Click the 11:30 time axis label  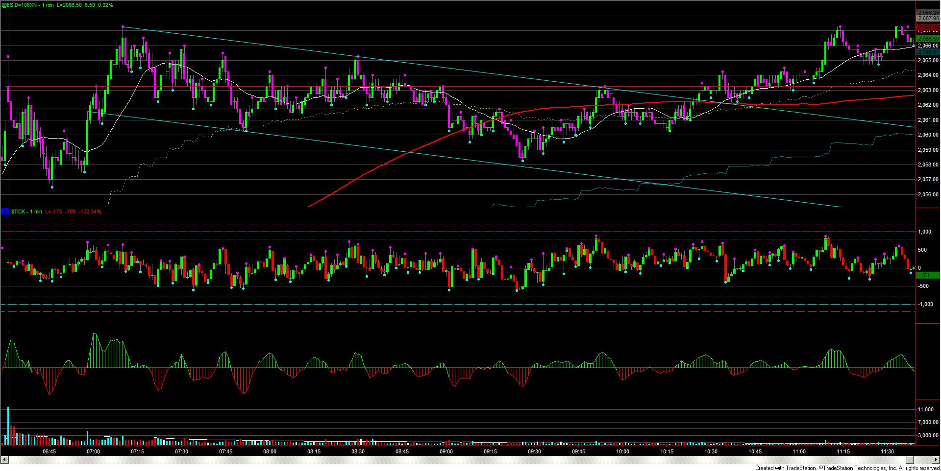click(887, 451)
